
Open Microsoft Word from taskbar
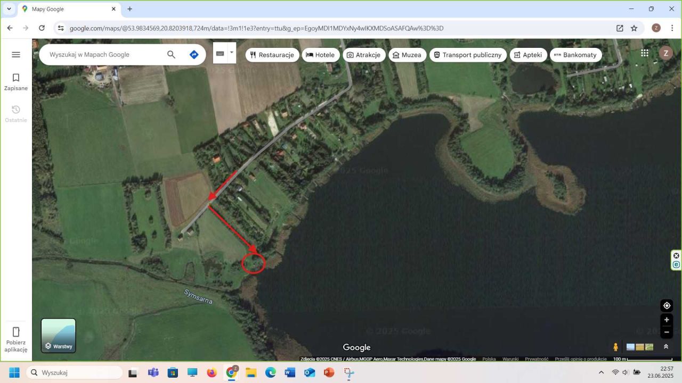(x=290, y=372)
